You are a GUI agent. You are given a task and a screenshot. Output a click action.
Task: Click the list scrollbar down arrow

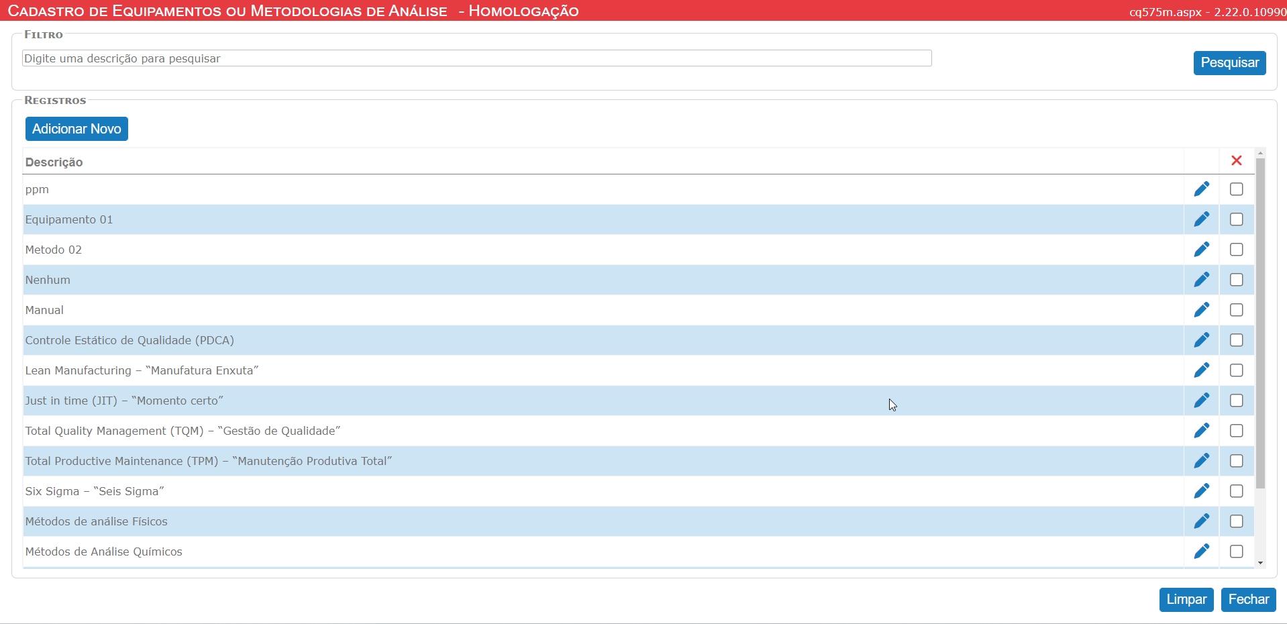[1260, 563]
